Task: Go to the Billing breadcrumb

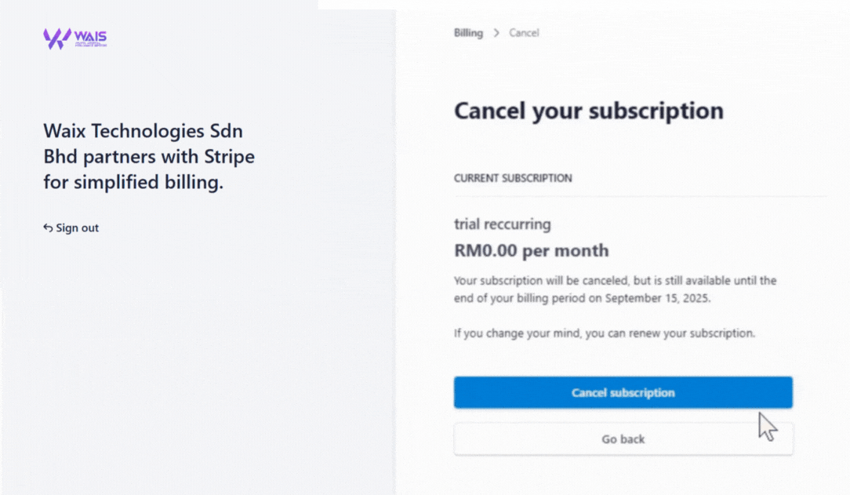Action: click(x=468, y=33)
